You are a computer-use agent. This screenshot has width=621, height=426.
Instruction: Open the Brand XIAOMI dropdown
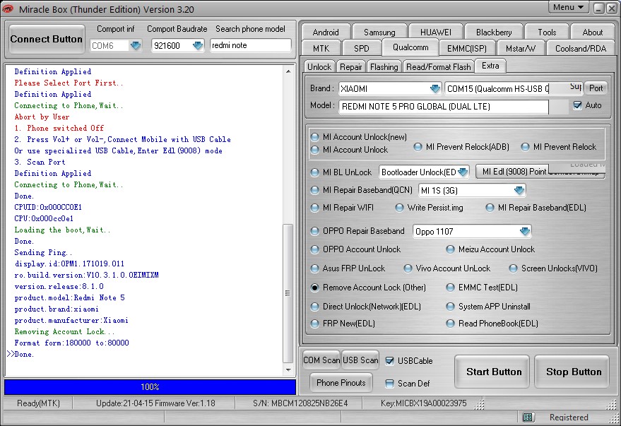tap(435, 89)
